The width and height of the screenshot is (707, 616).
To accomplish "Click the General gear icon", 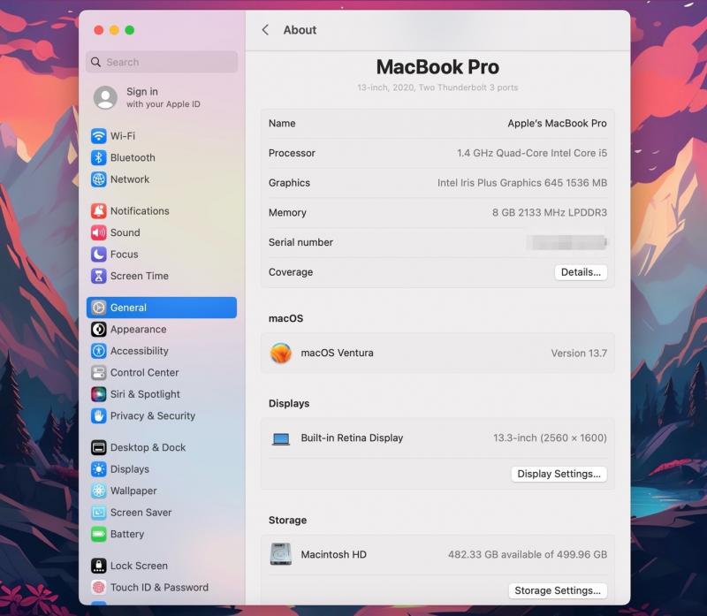I will pyautogui.click(x=99, y=308).
